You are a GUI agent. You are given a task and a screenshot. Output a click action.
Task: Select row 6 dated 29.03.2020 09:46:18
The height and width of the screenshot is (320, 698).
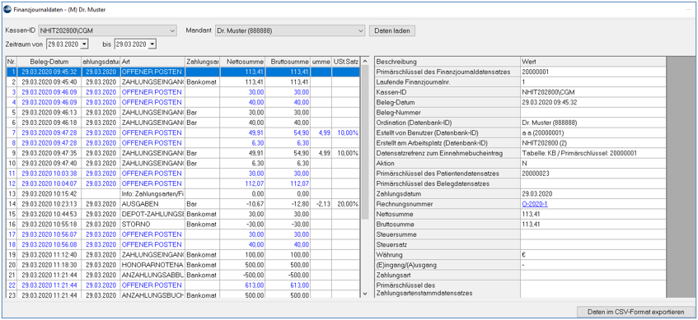182,123
